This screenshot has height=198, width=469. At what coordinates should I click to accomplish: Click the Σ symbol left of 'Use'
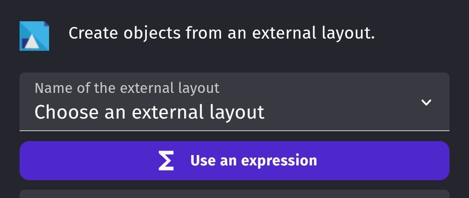pos(166,161)
